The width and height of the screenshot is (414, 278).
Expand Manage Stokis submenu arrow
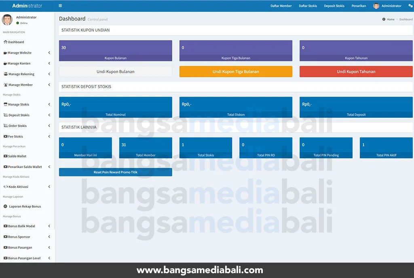tap(49, 104)
